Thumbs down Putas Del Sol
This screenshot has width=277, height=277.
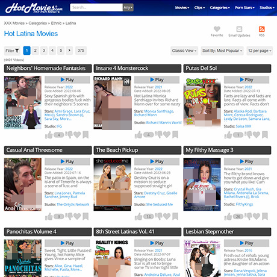(248, 135)
